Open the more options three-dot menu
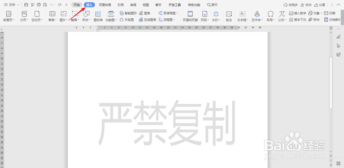This screenshot has width=344, height=168. point(332,5)
